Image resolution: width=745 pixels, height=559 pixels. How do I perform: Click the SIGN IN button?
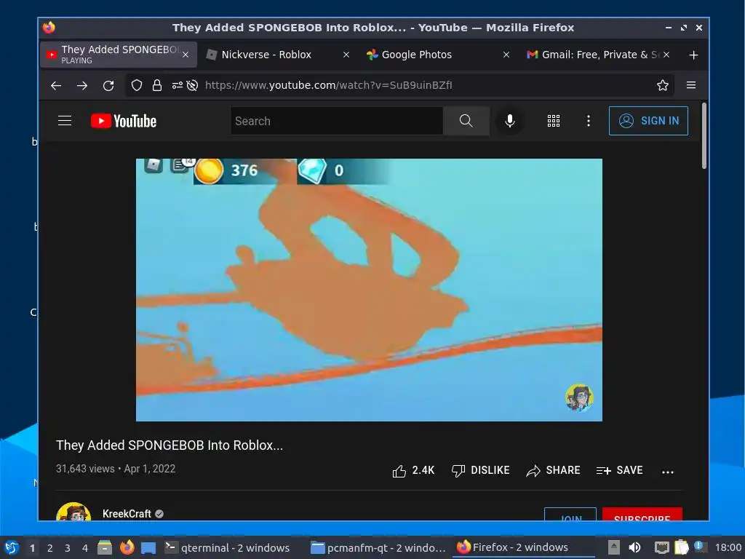click(x=648, y=121)
